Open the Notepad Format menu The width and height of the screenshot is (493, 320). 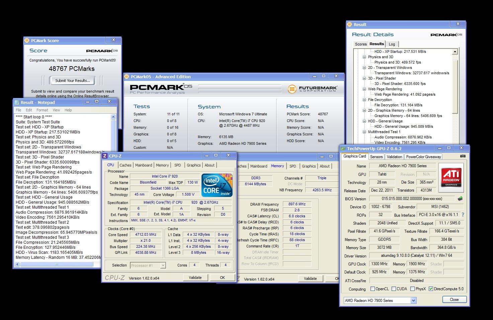point(42,110)
